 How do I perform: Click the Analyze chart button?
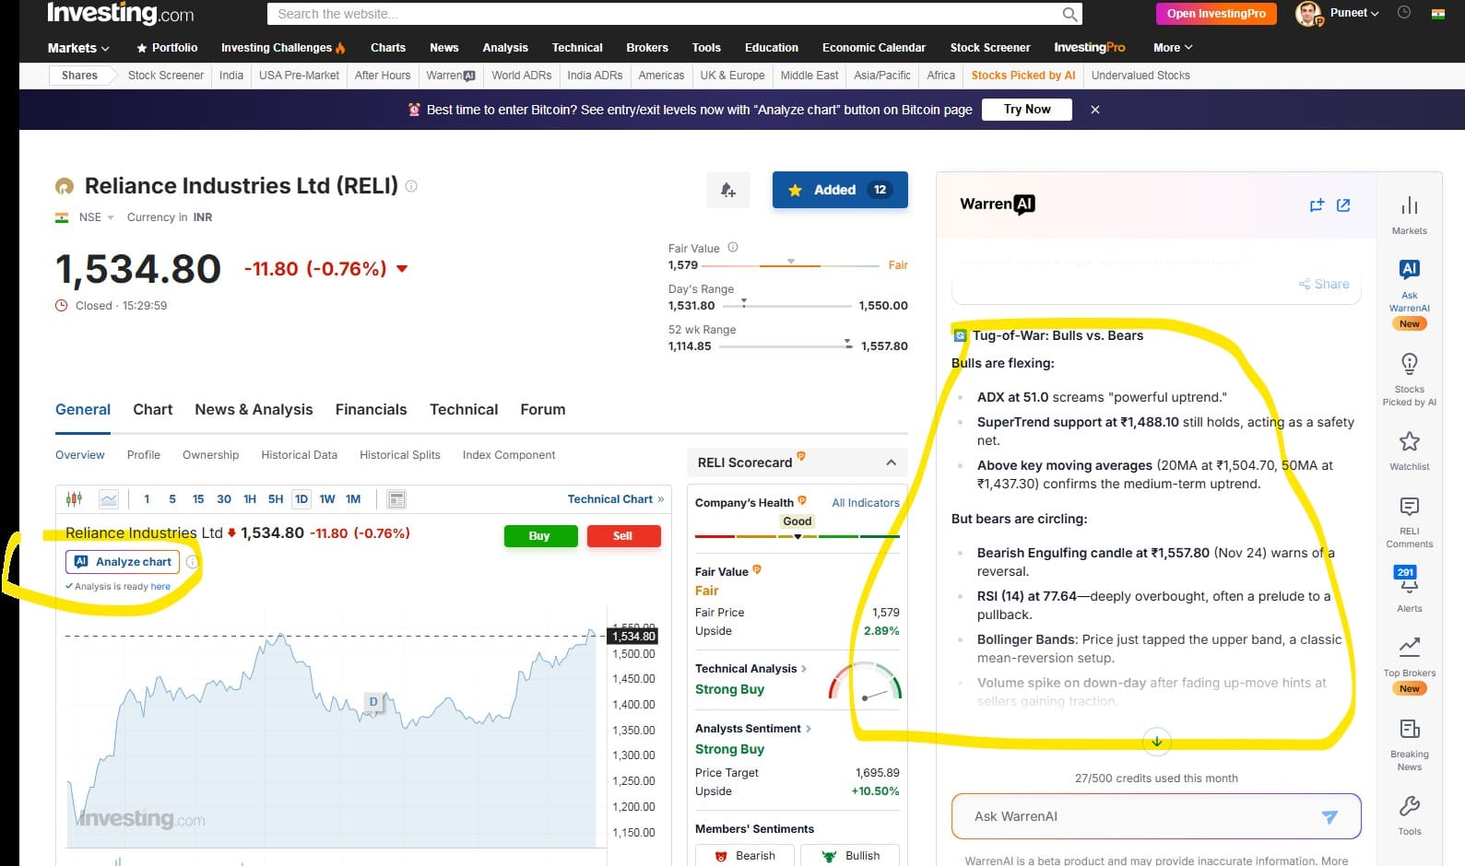(x=123, y=562)
